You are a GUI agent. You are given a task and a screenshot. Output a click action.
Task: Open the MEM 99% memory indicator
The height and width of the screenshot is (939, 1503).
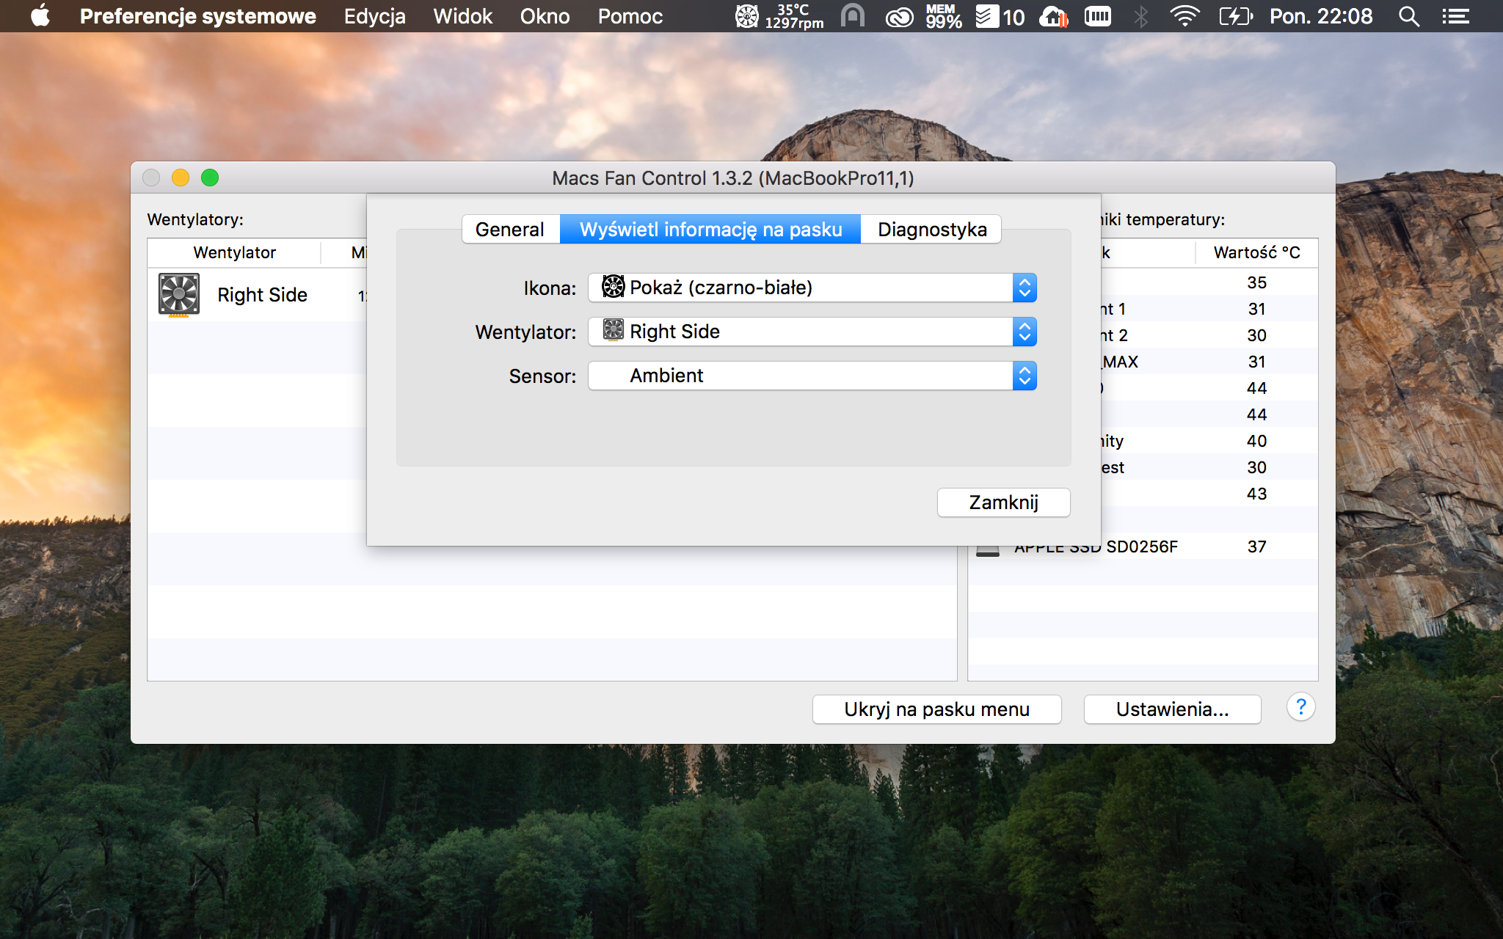pyautogui.click(x=943, y=16)
